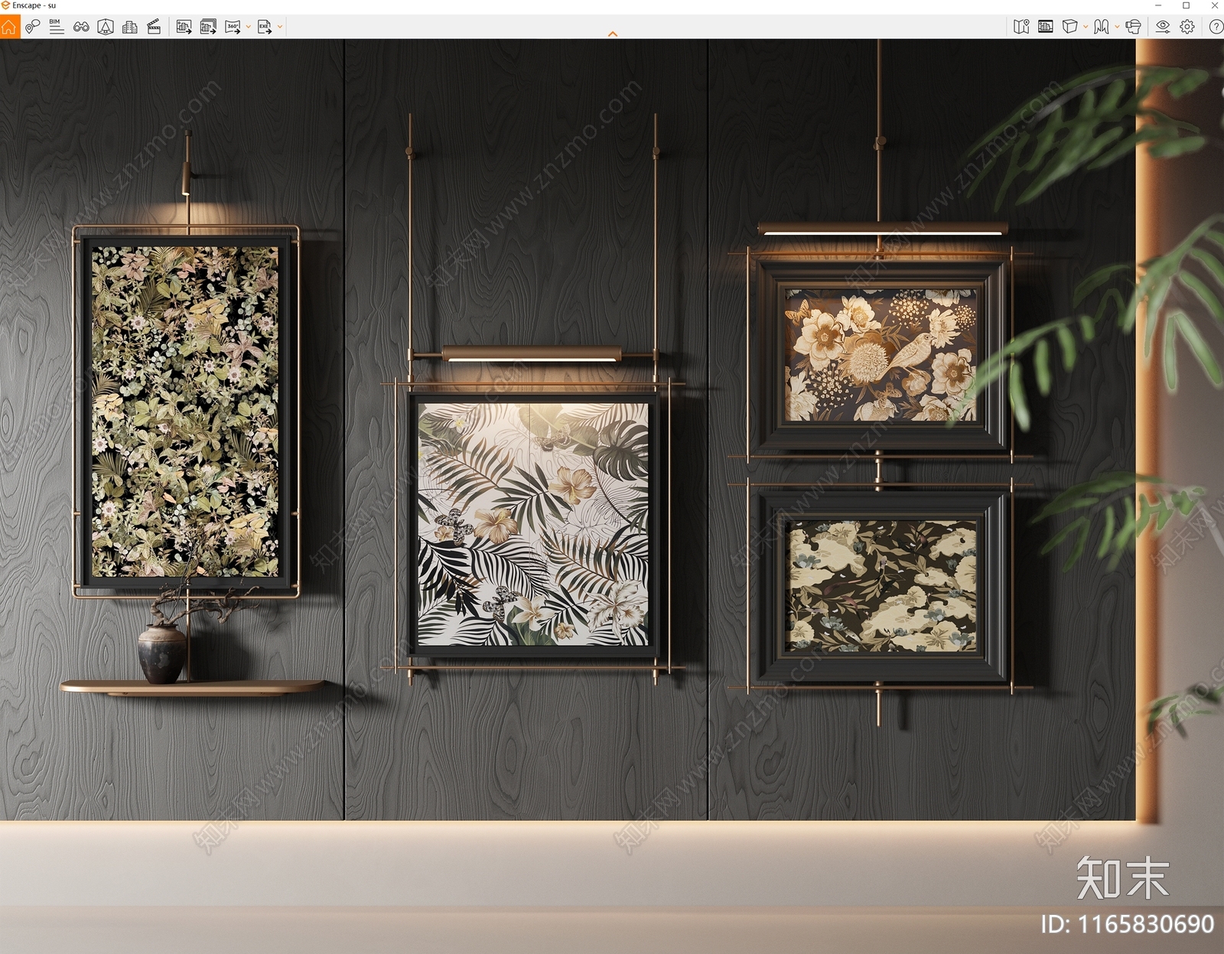
Task: Export a screenshot of the render
Action: [184, 27]
